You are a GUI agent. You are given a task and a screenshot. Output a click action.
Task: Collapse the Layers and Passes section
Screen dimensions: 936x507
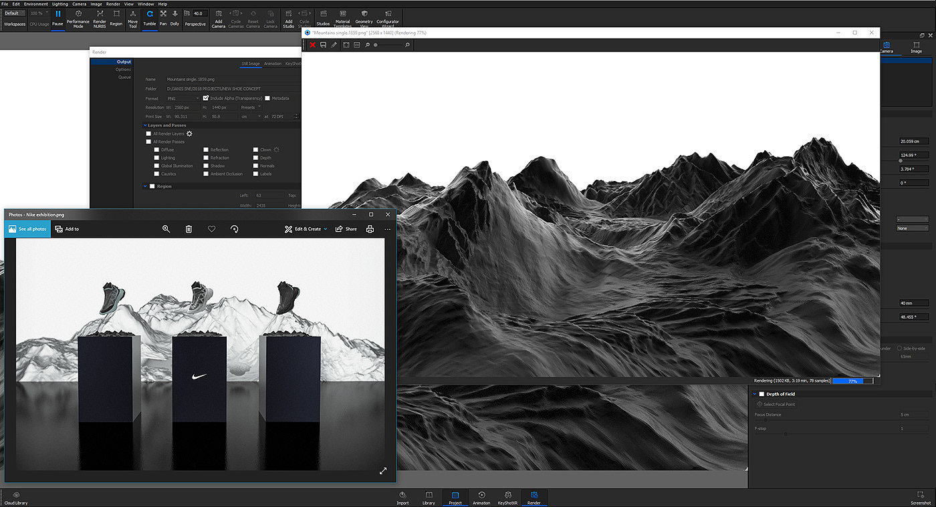point(145,125)
